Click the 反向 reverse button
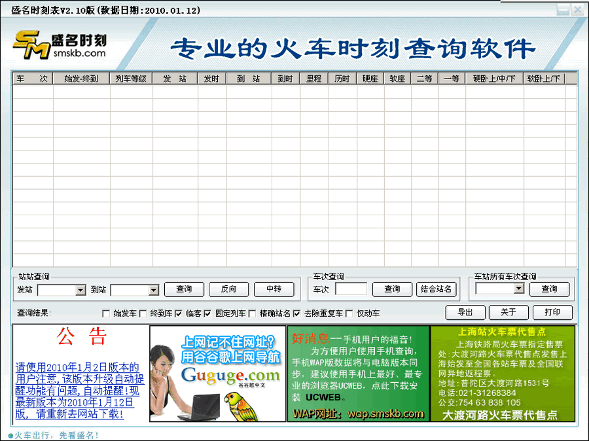589x441 pixels. [x=229, y=289]
